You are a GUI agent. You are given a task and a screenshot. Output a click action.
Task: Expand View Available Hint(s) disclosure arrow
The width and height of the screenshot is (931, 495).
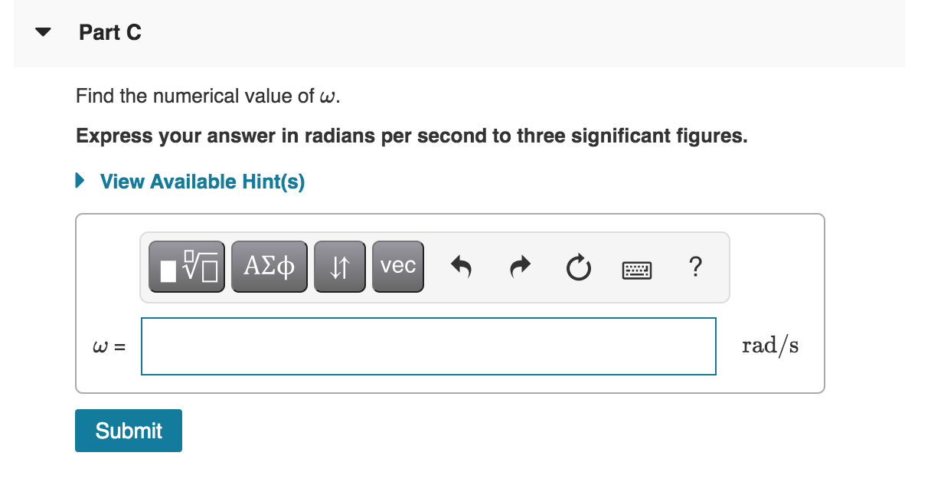[x=79, y=181]
